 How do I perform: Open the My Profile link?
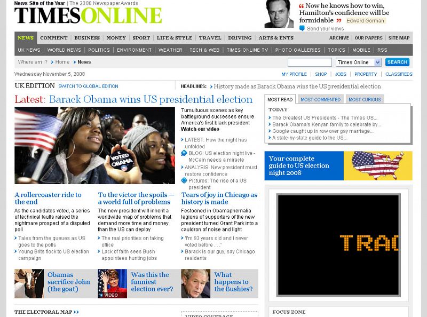click(294, 74)
